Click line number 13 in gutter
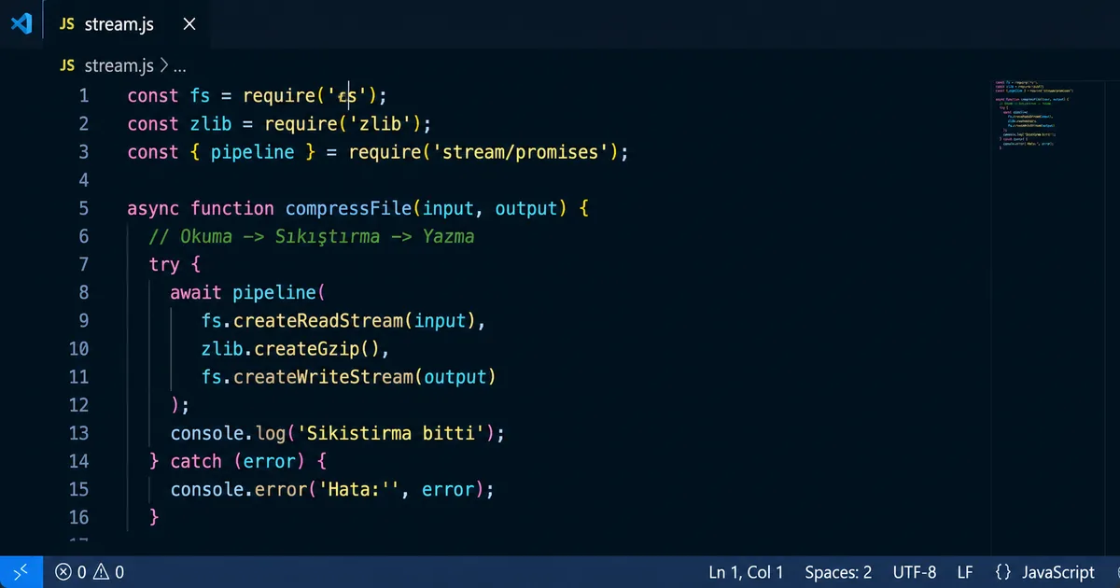Viewport: 1120px width, 588px height. pos(78,433)
